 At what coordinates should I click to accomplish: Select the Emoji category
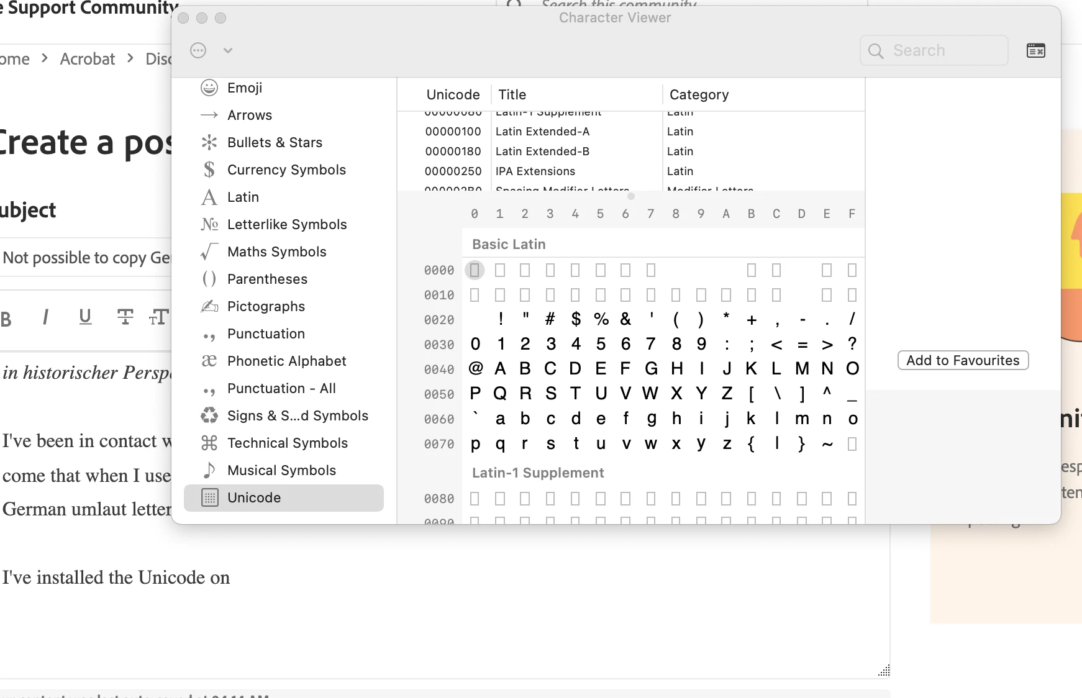284,88
